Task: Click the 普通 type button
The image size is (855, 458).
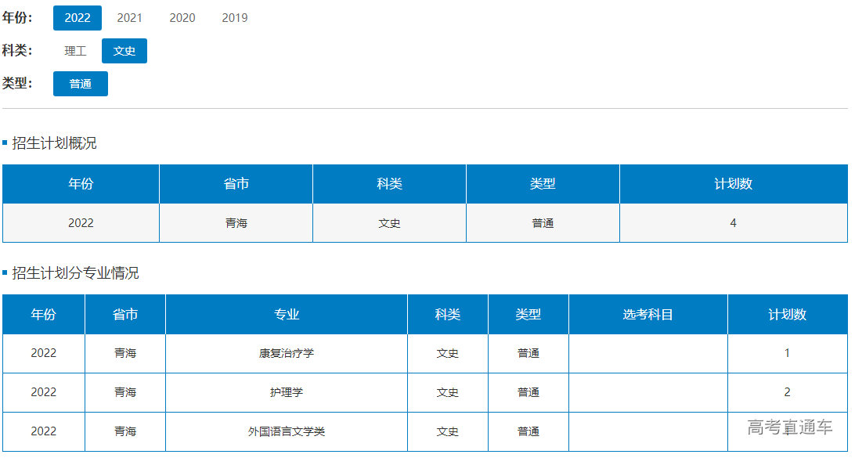Action: click(81, 84)
